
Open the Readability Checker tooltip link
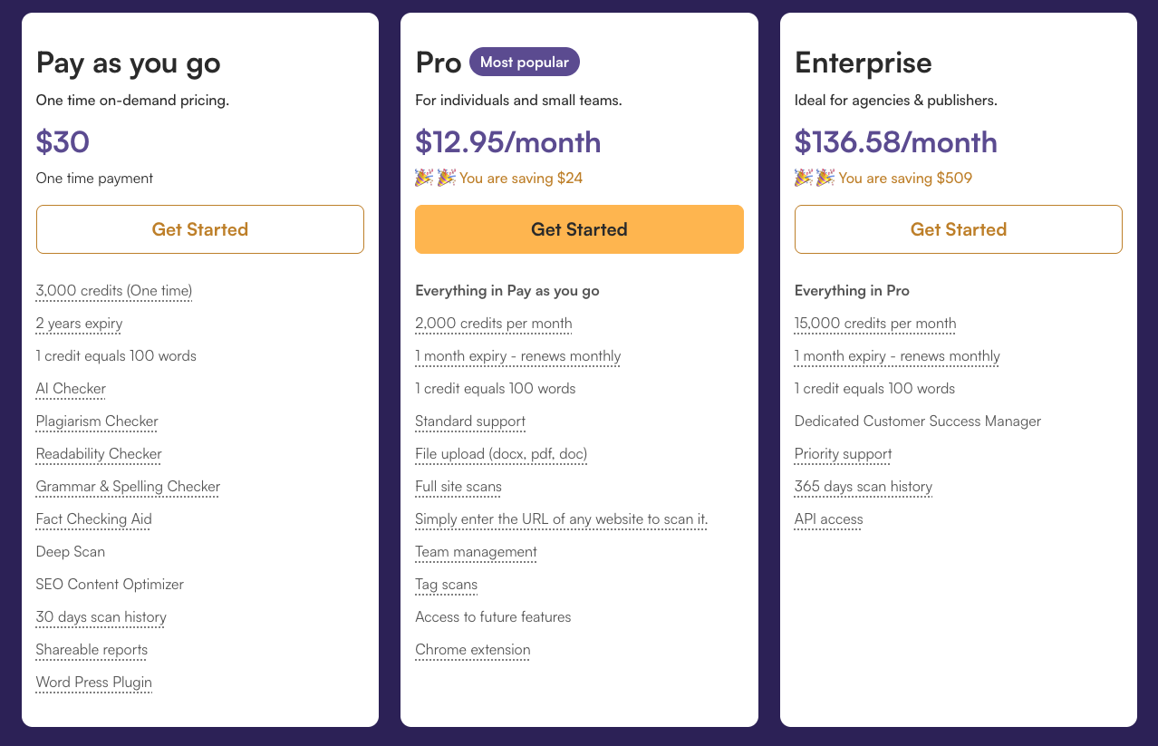[99, 454]
